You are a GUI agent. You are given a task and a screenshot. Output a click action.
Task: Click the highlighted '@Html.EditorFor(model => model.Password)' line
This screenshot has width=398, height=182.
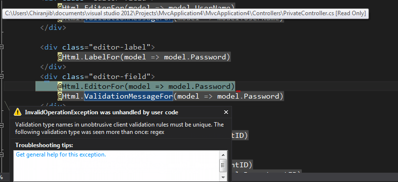click(x=135, y=86)
